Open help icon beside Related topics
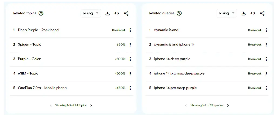Viewport: 277px width, 116px height. pos(41,13)
